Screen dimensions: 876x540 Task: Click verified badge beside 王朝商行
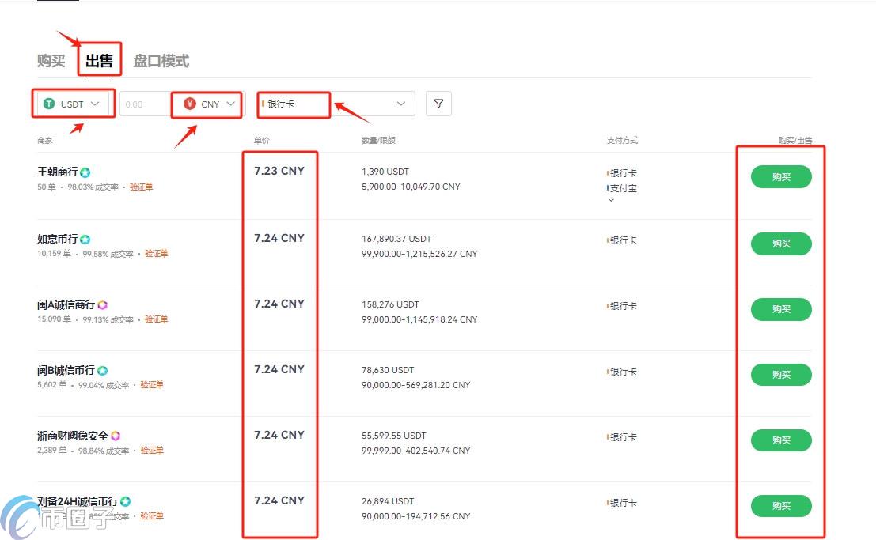[85, 172]
